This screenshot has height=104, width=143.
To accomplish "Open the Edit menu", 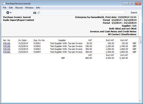I will (x=11, y=8).
